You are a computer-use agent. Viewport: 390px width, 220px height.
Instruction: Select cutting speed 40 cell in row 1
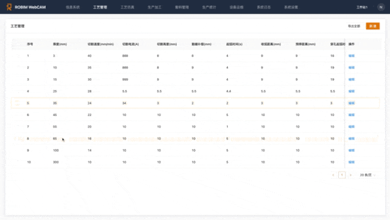[x=90, y=56]
